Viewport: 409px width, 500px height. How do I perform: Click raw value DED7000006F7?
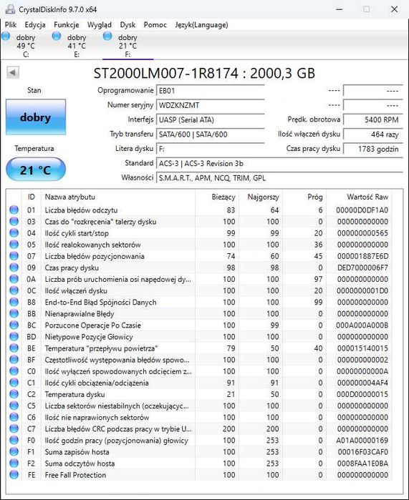[x=362, y=268]
